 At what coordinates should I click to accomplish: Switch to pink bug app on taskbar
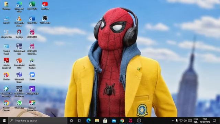point(131,121)
